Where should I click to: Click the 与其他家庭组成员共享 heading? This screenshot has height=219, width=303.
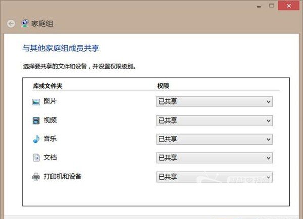61,48
